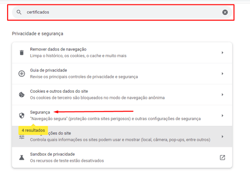Image resolution: width=250 pixels, height=195 pixels.
Task: Open Guia de privacidade entry
Action: tap(122, 73)
